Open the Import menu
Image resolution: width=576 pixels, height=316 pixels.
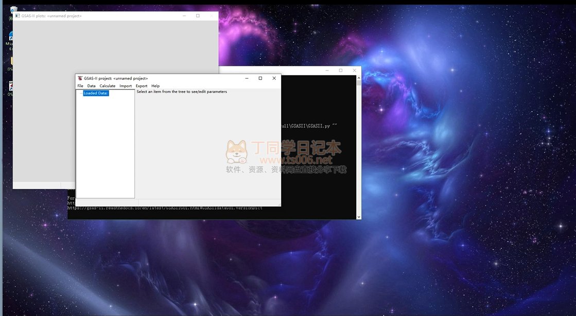point(126,86)
